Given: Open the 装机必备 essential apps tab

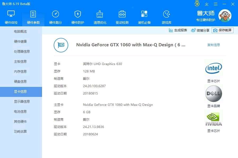Looking at the screenshot, I should pyautogui.click(x=144, y=17).
